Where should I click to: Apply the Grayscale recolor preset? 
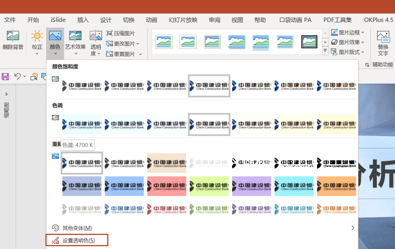pyautogui.click(x=124, y=163)
